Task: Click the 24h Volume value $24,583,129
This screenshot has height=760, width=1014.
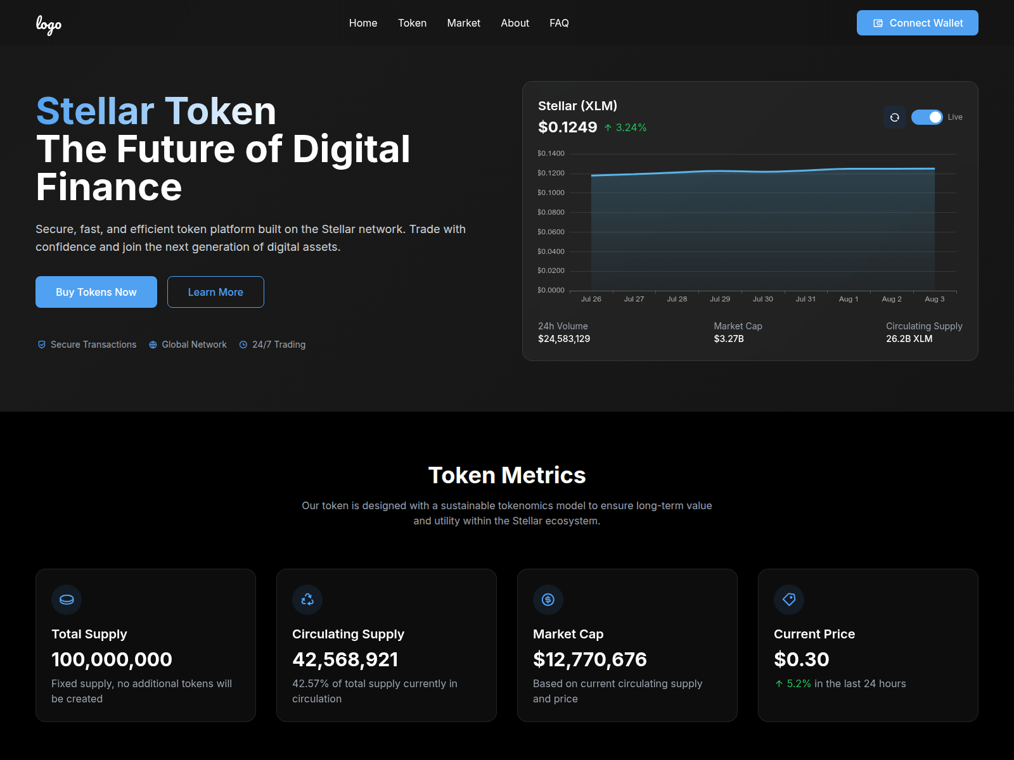Action: click(x=564, y=339)
